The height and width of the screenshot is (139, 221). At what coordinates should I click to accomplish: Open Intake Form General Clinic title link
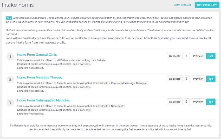click(37, 55)
